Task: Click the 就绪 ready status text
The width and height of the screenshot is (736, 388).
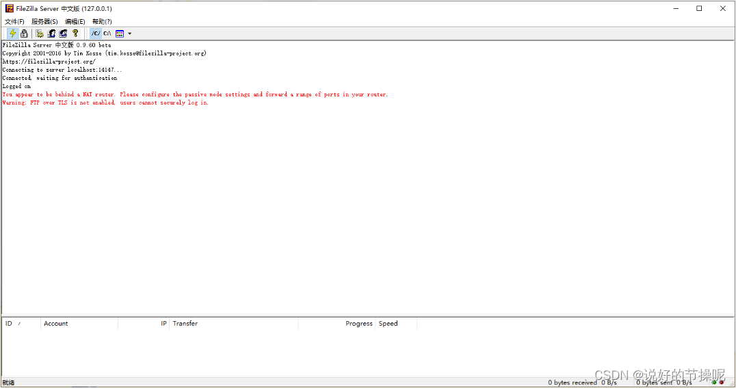Action: click(x=8, y=383)
